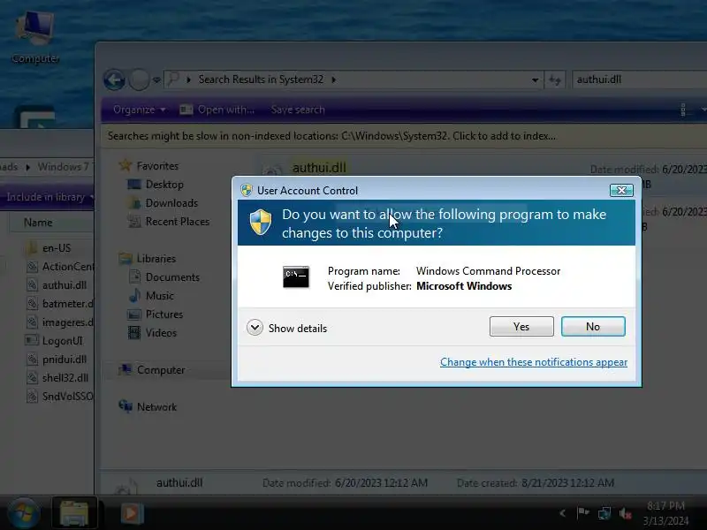Viewport: 707px width, 530px height.
Task: Close the User Account Control dialog
Action: [x=621, y=190]
